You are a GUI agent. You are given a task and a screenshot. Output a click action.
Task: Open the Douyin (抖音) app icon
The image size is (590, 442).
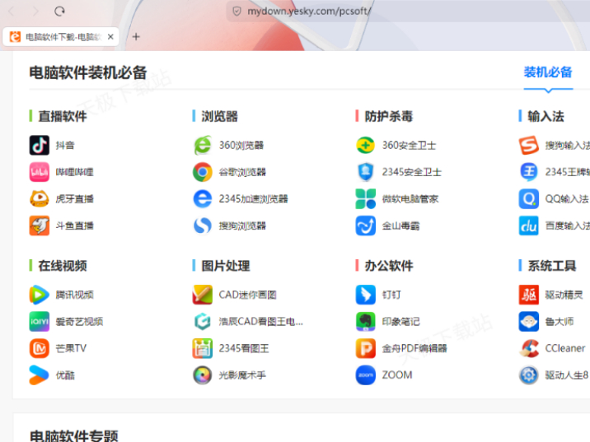39,145
